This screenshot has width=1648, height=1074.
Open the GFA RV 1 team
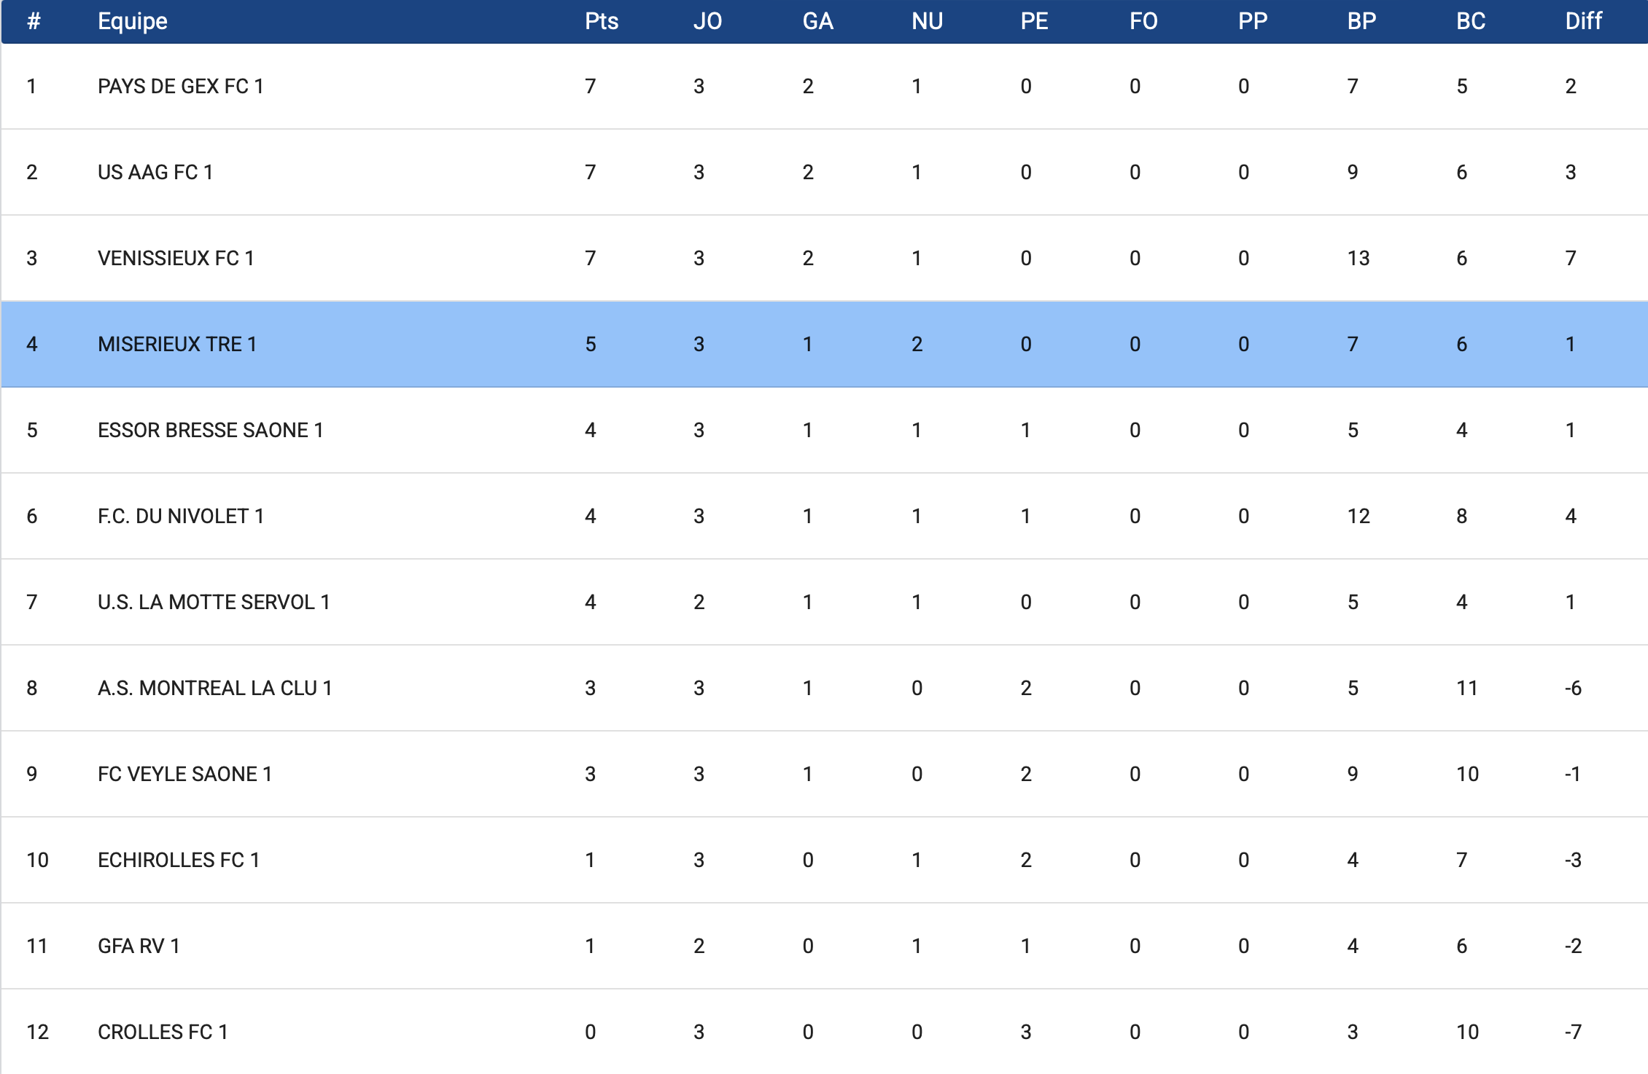139,946
